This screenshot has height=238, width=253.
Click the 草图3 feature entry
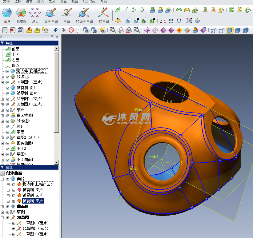[x=21, y=154]
